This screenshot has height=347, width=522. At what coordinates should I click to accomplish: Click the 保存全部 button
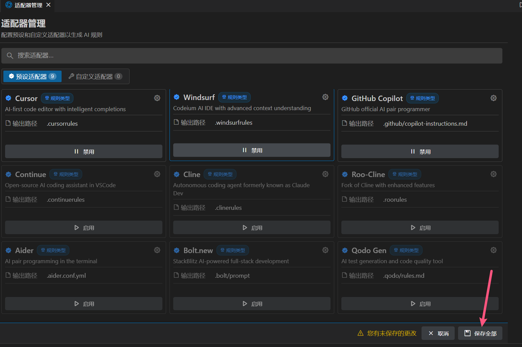[480, 333]
